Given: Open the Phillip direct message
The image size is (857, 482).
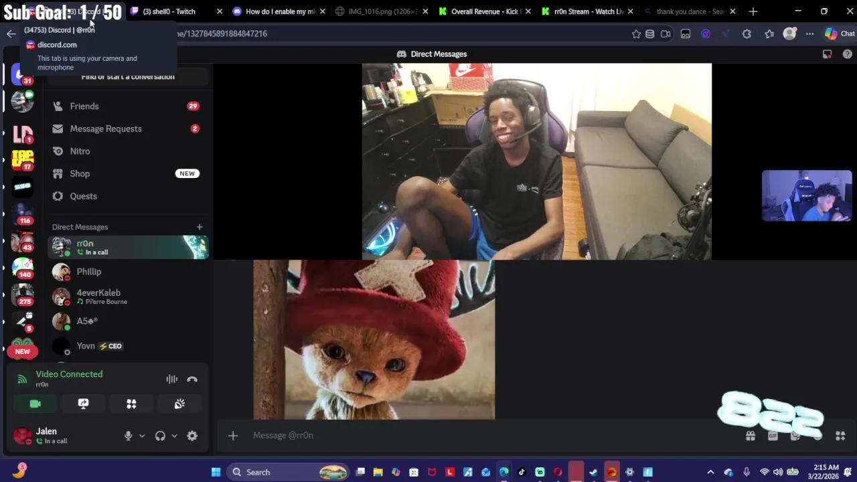Looking at the screenshot, I should pyautogui.click(x=128, y=272).
